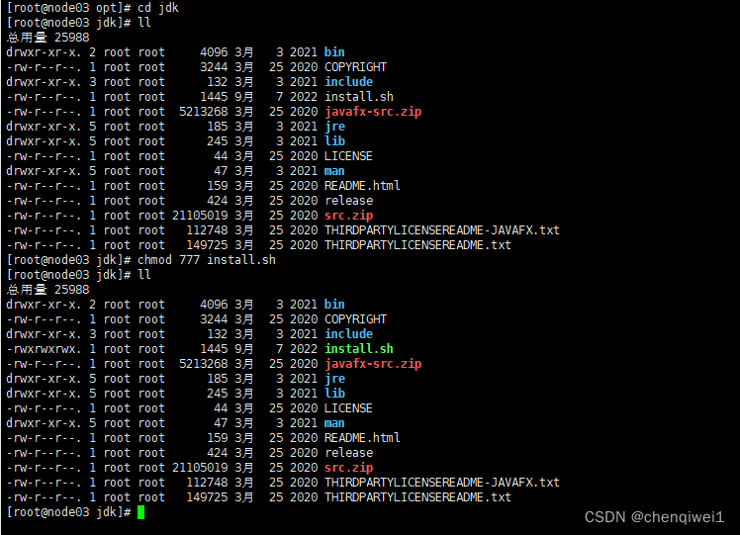
Task: Click blue 'bin' directory in listing after chmod
Action: pyautogui.click(x=334, y=305)
